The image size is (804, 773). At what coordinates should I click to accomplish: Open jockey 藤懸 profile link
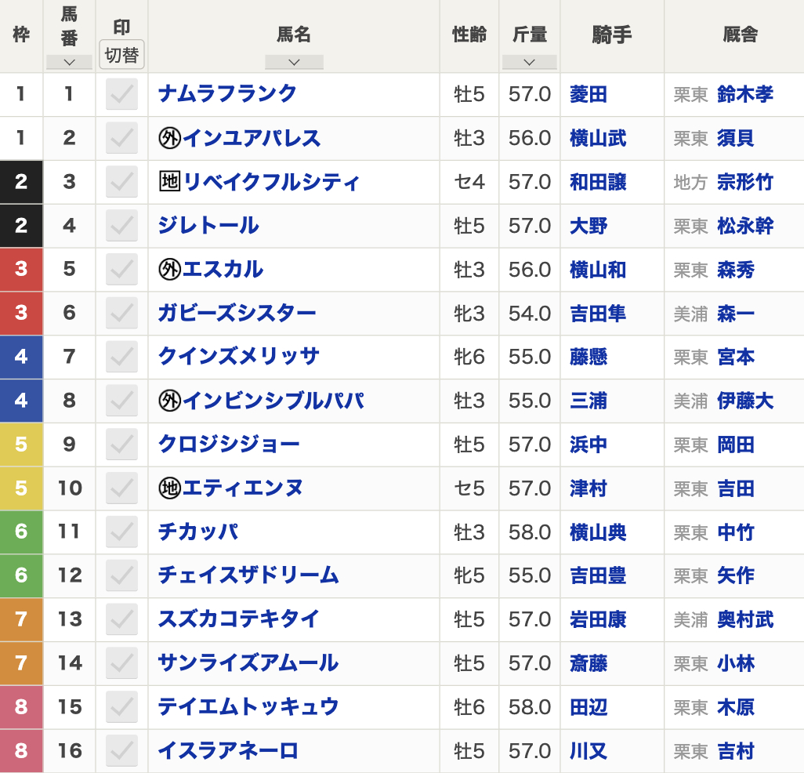tap(589, 357)
